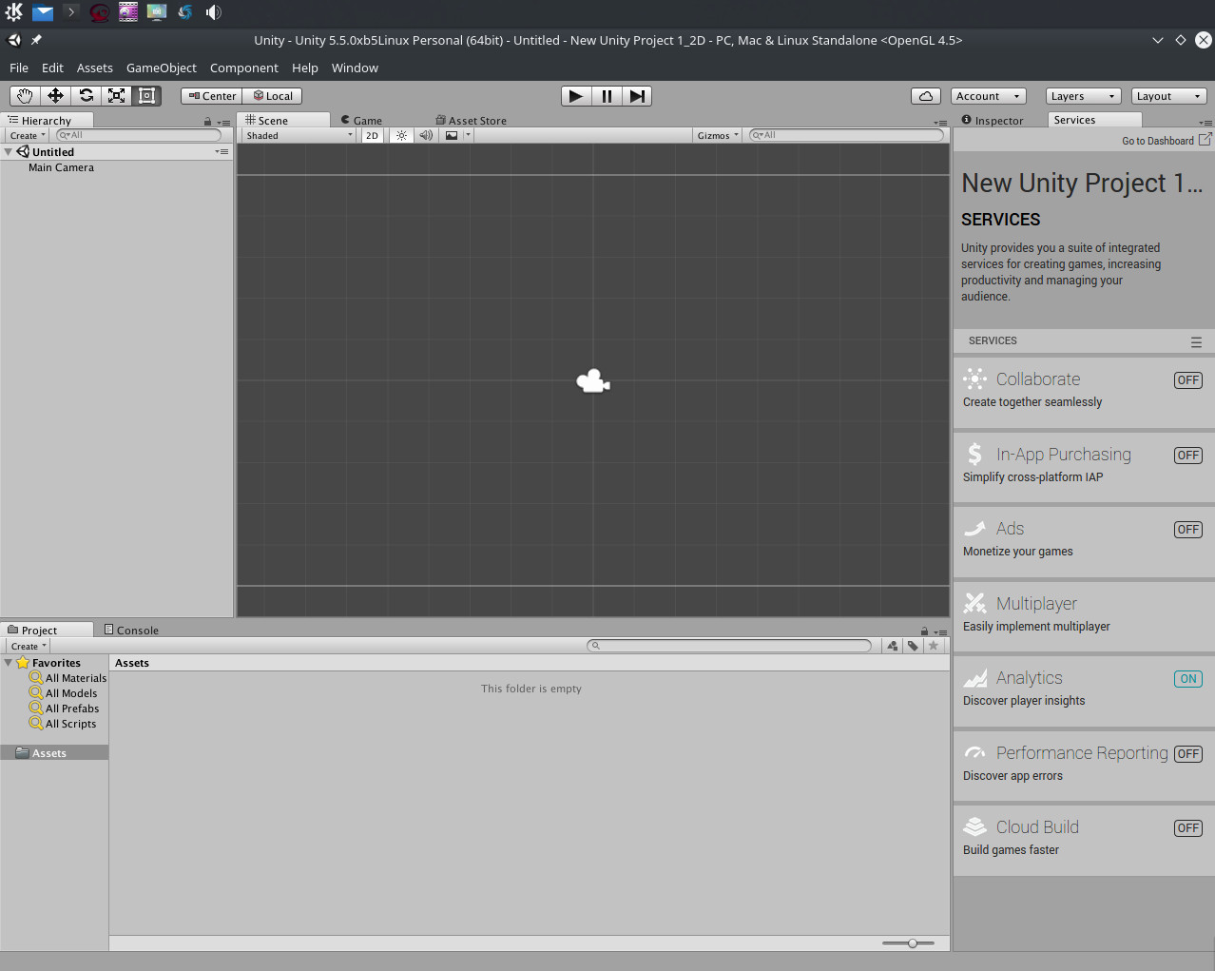
Task: Toggle 2D view mode in Scene
Action: coord(371,135)
